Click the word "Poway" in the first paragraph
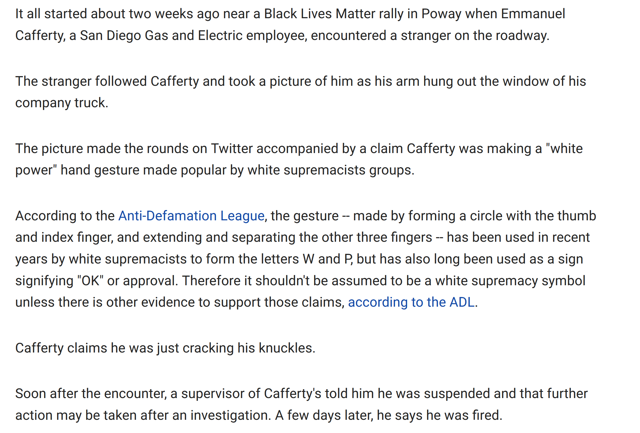 441,14
